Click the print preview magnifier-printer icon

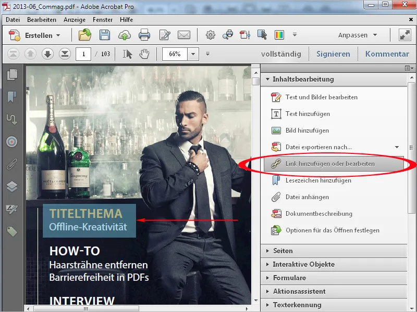pos(228,35)
